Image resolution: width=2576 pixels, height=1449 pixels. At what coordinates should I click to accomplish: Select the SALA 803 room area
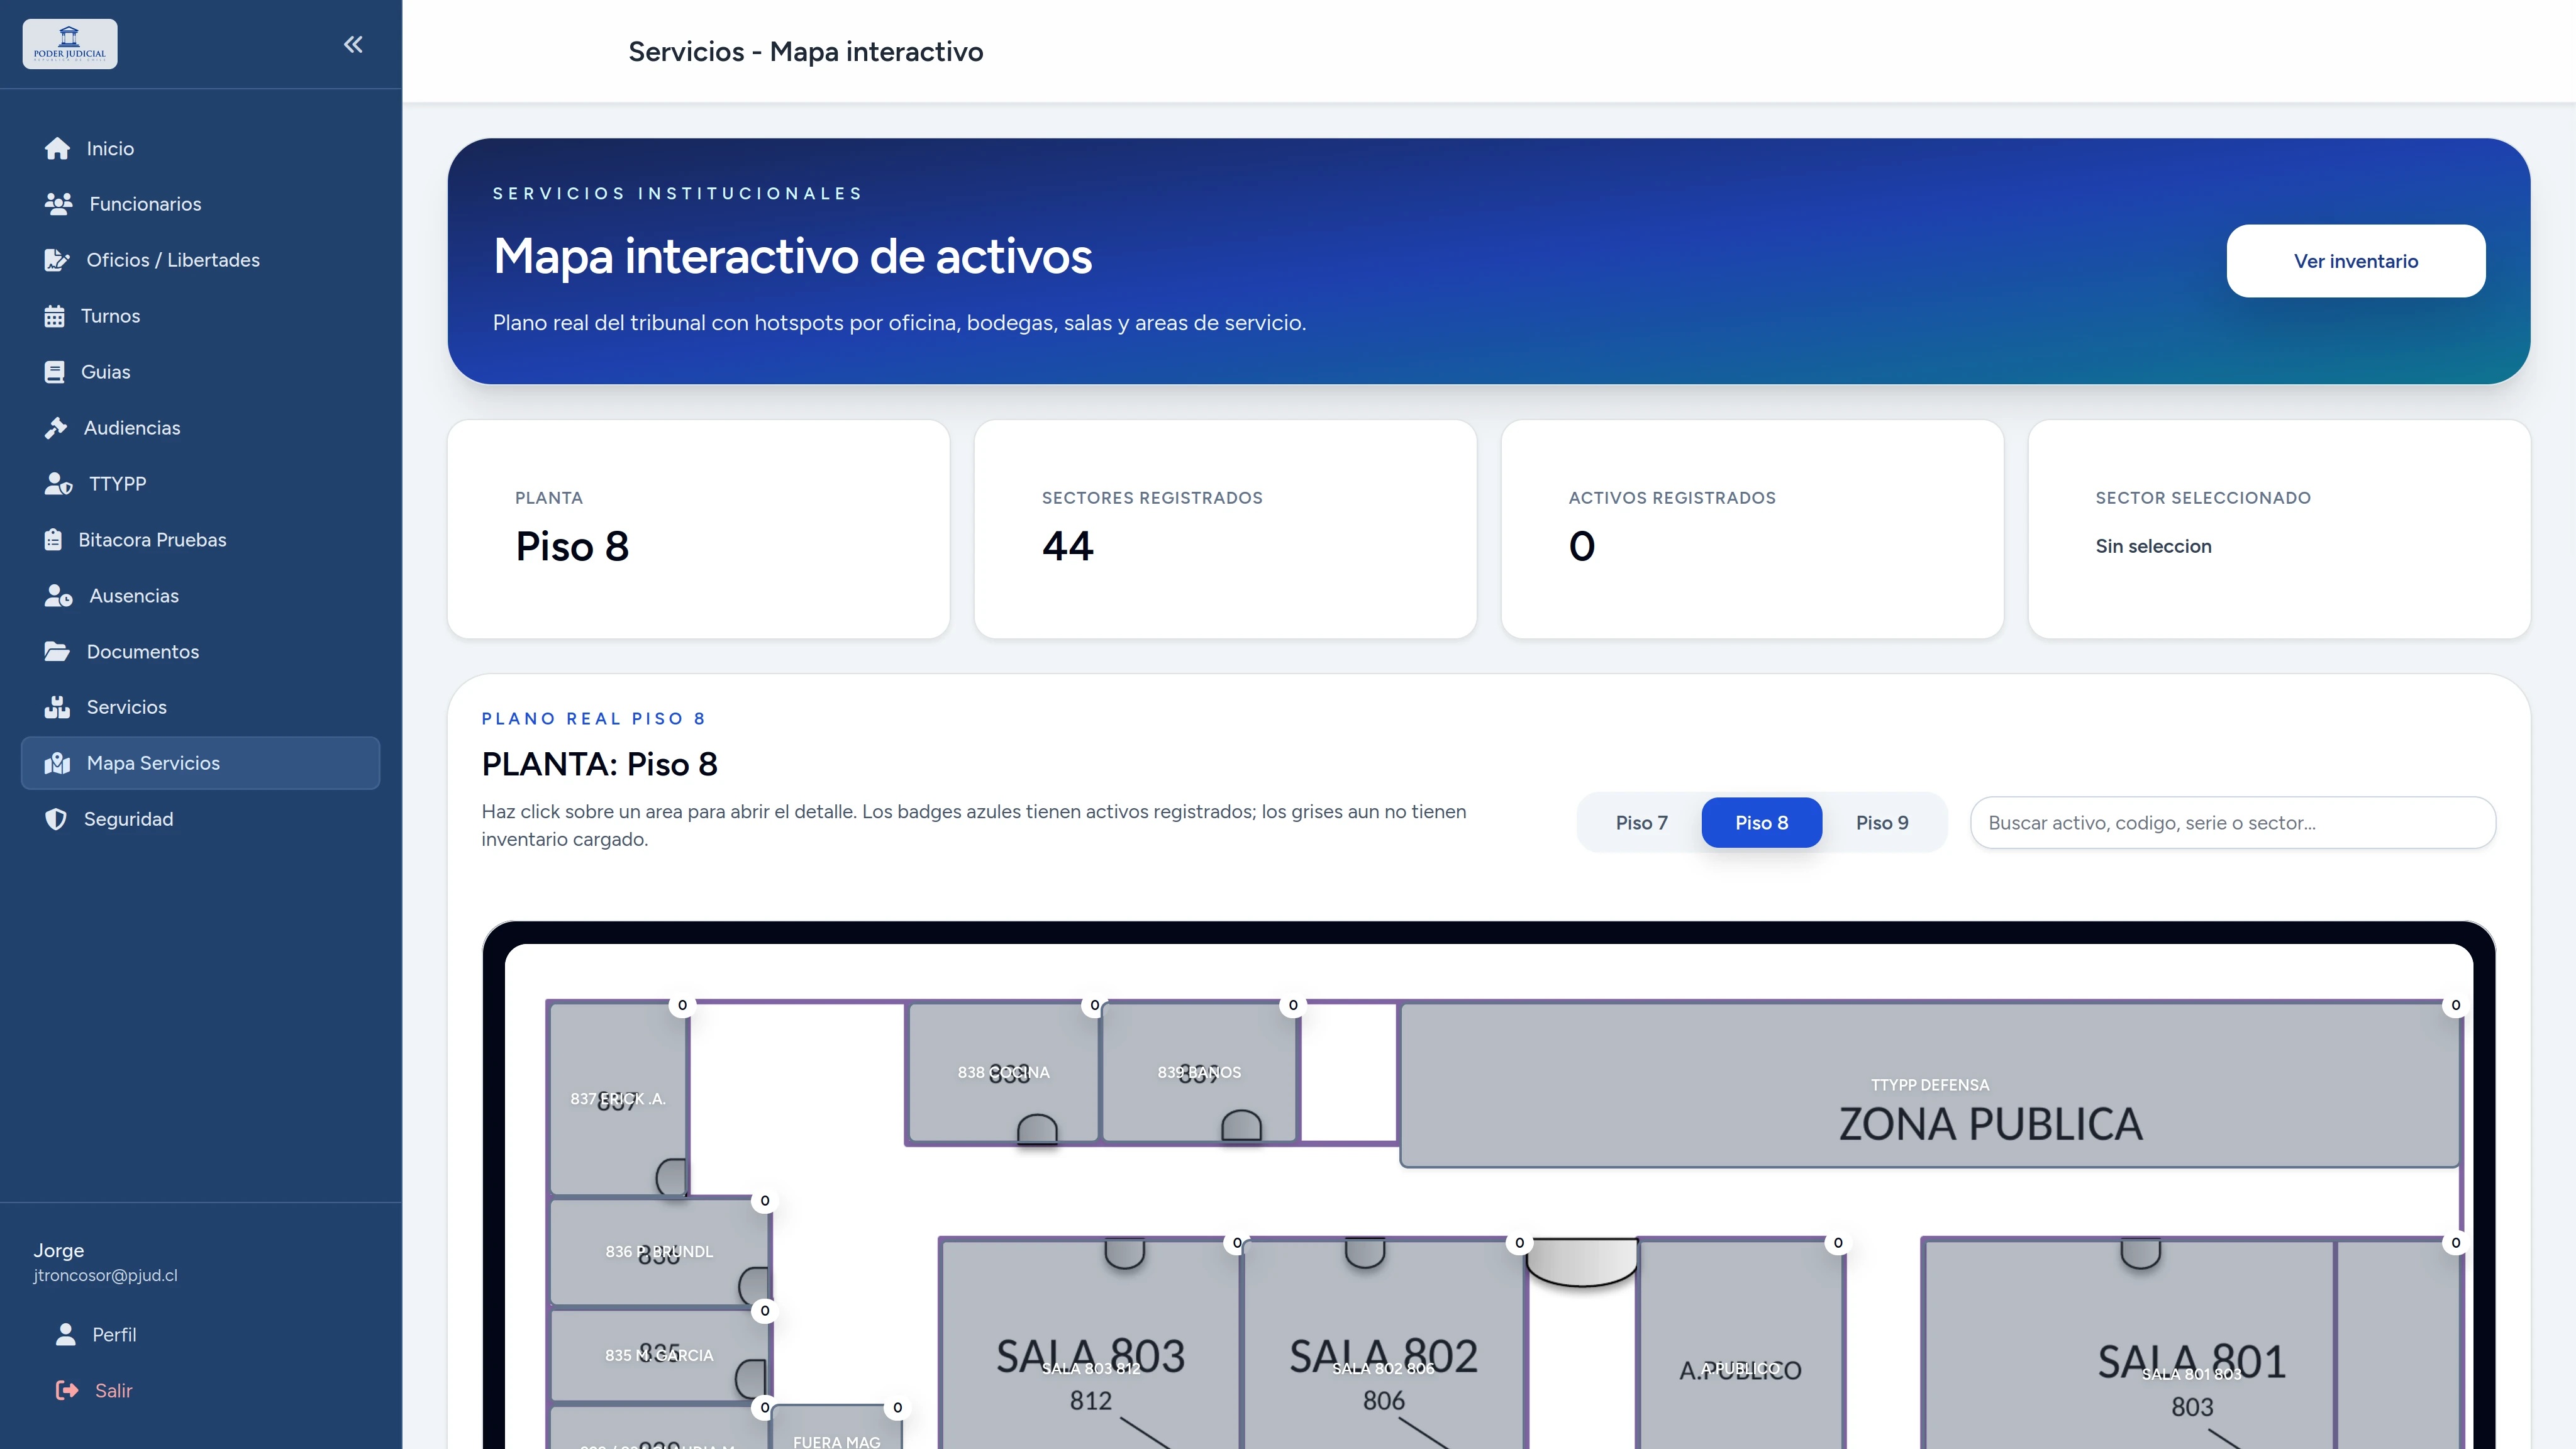(x=1090, y=1368)
